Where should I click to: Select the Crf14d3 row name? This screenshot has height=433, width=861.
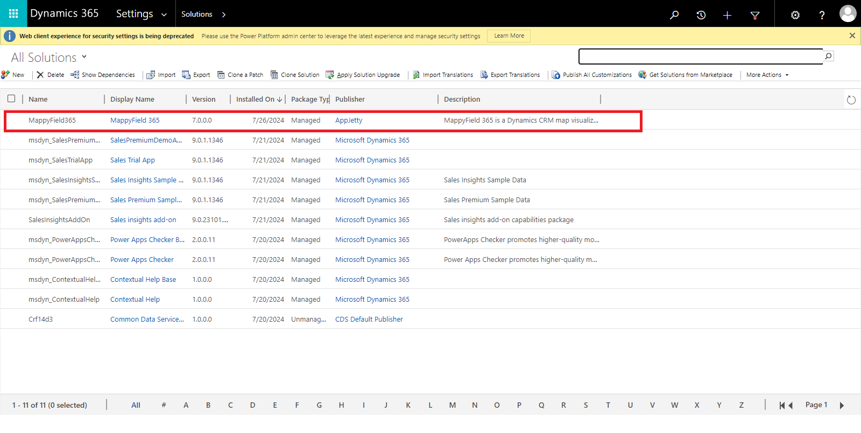(40, 319)
